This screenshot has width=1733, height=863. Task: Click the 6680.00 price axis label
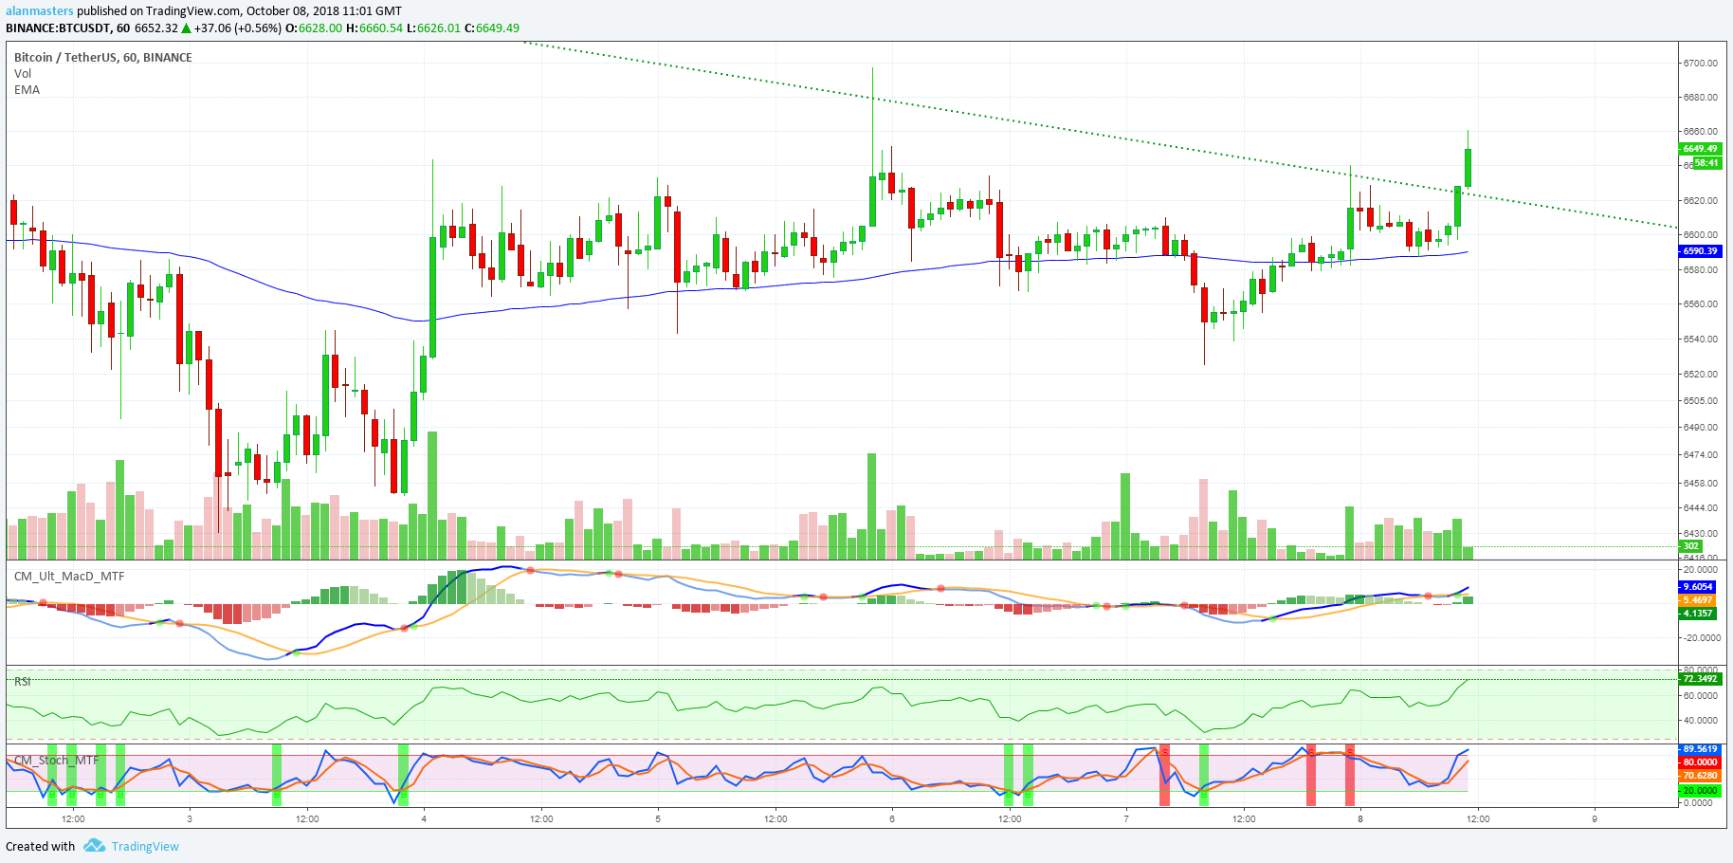pyautogui.click(x=1700, y=98)
